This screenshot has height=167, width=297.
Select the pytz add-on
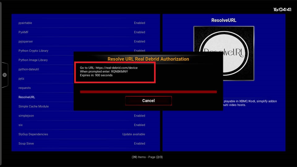pos(21,79)
